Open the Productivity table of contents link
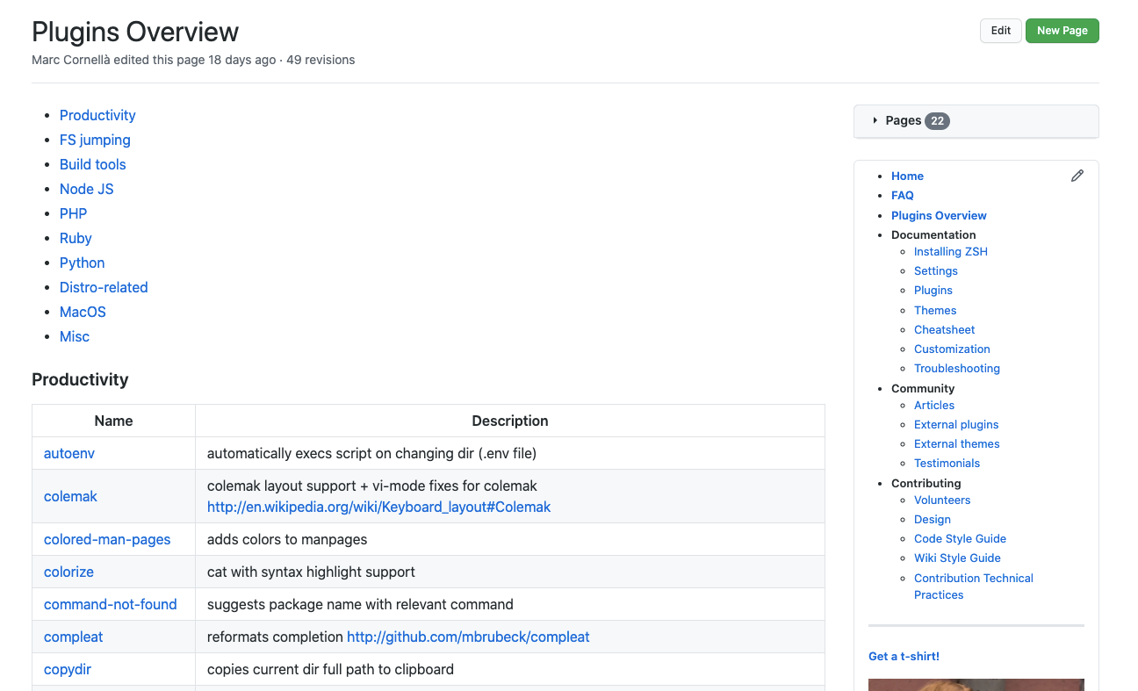Viewport: 1138px width, 691px height. [x=97, y=115]
